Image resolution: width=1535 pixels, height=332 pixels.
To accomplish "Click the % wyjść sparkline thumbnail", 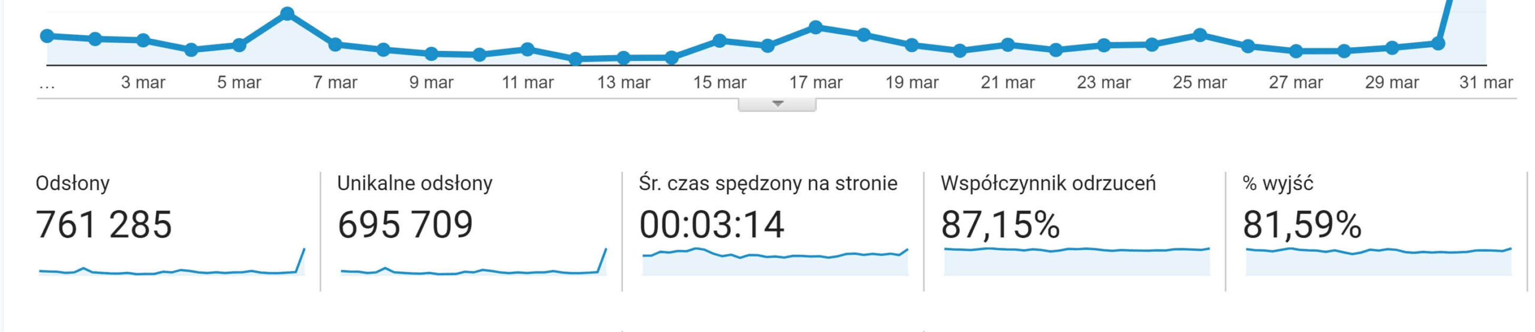I will point(1379,261).
